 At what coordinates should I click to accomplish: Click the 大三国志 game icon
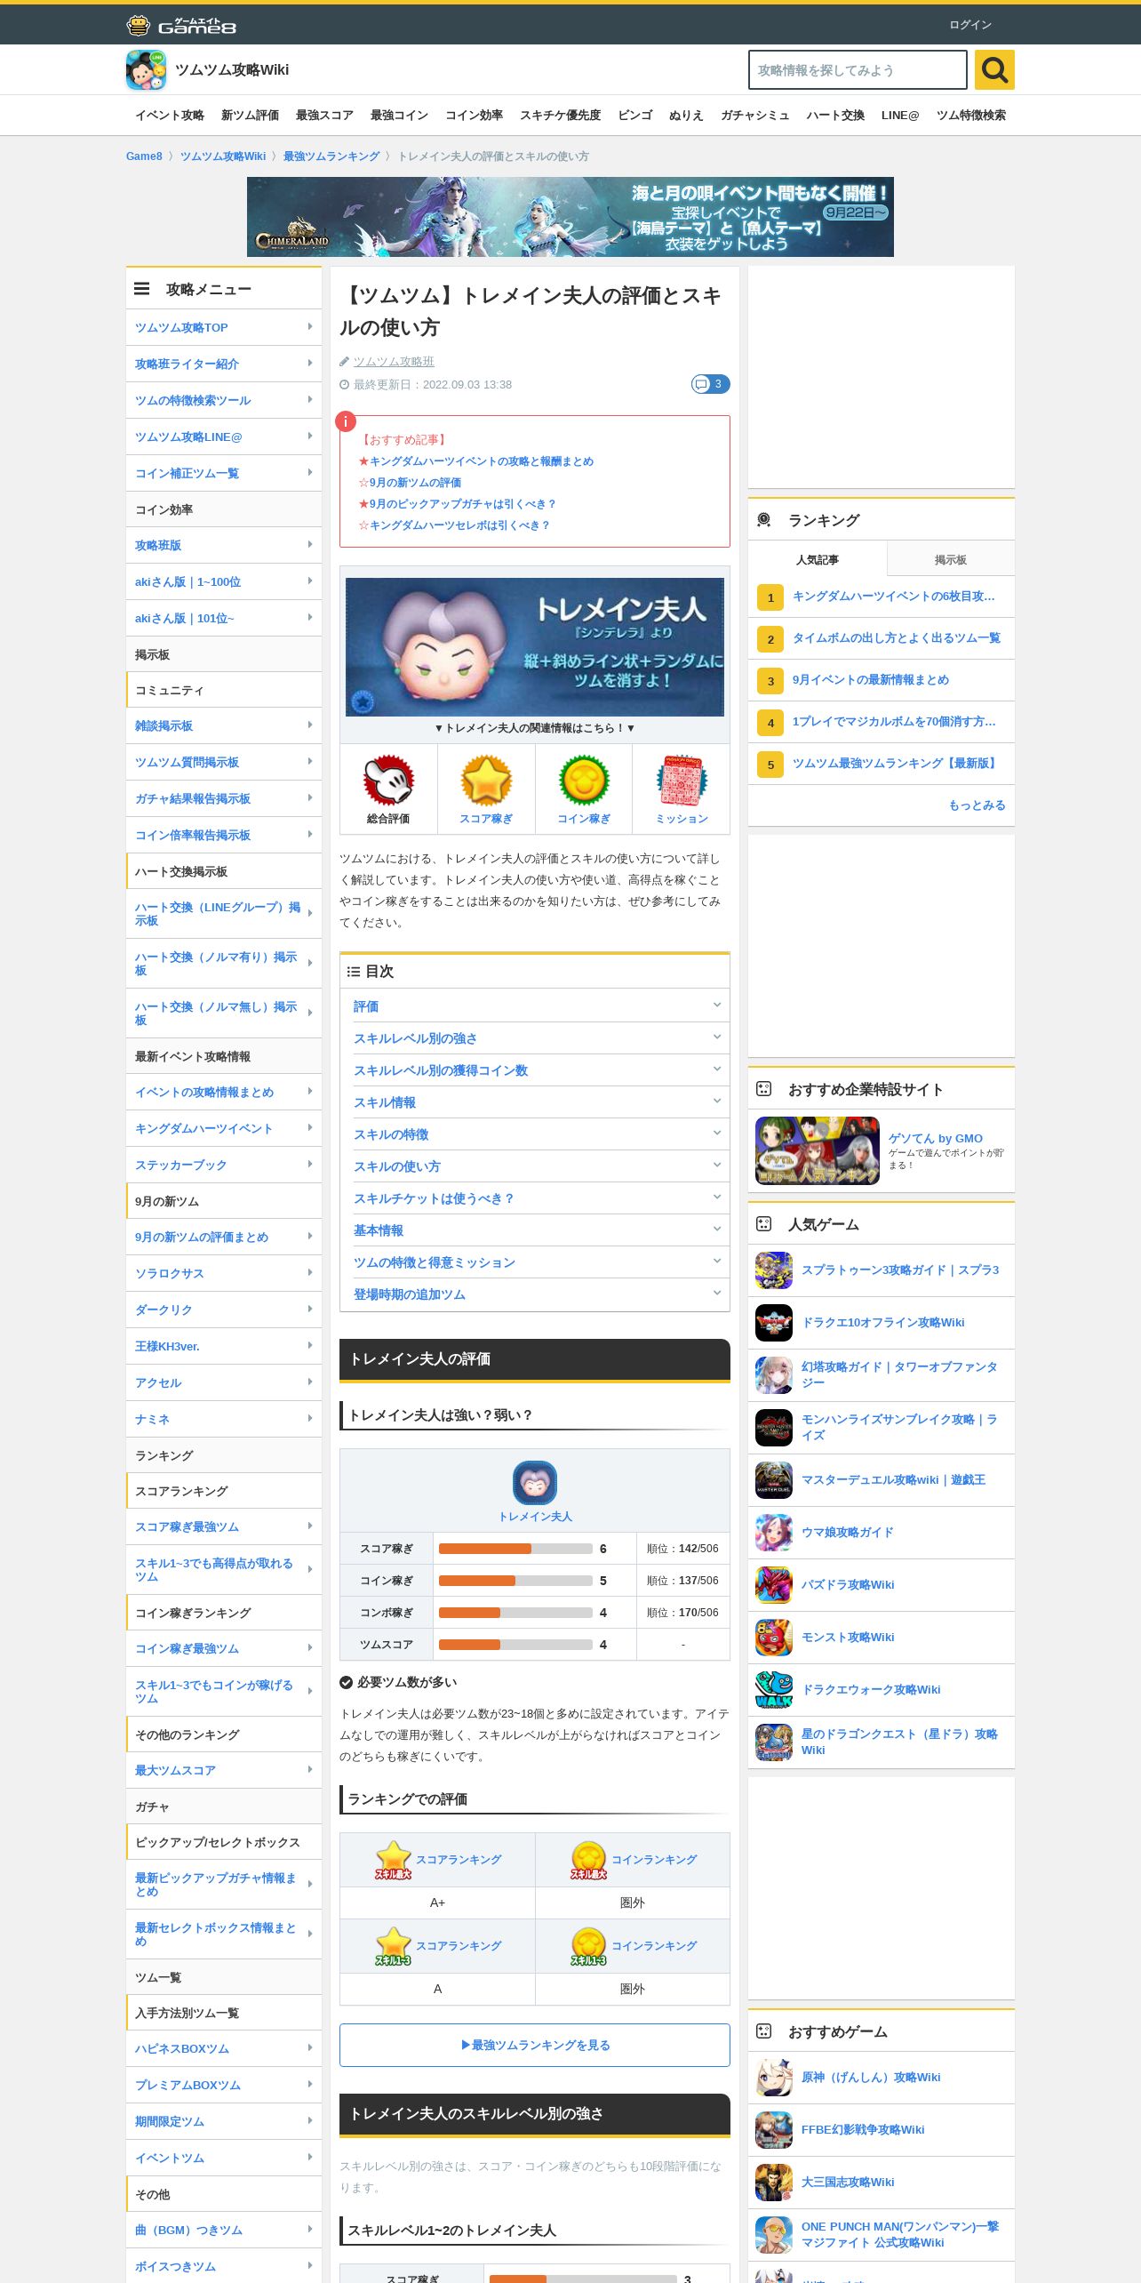(x=774, y=2183)
